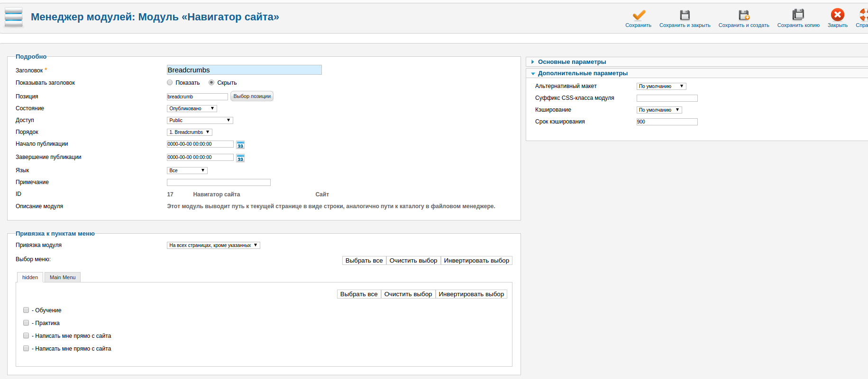Click the Сохранить checkmark icon
This screenshot has height=379, width=868.
coord(639,15)
